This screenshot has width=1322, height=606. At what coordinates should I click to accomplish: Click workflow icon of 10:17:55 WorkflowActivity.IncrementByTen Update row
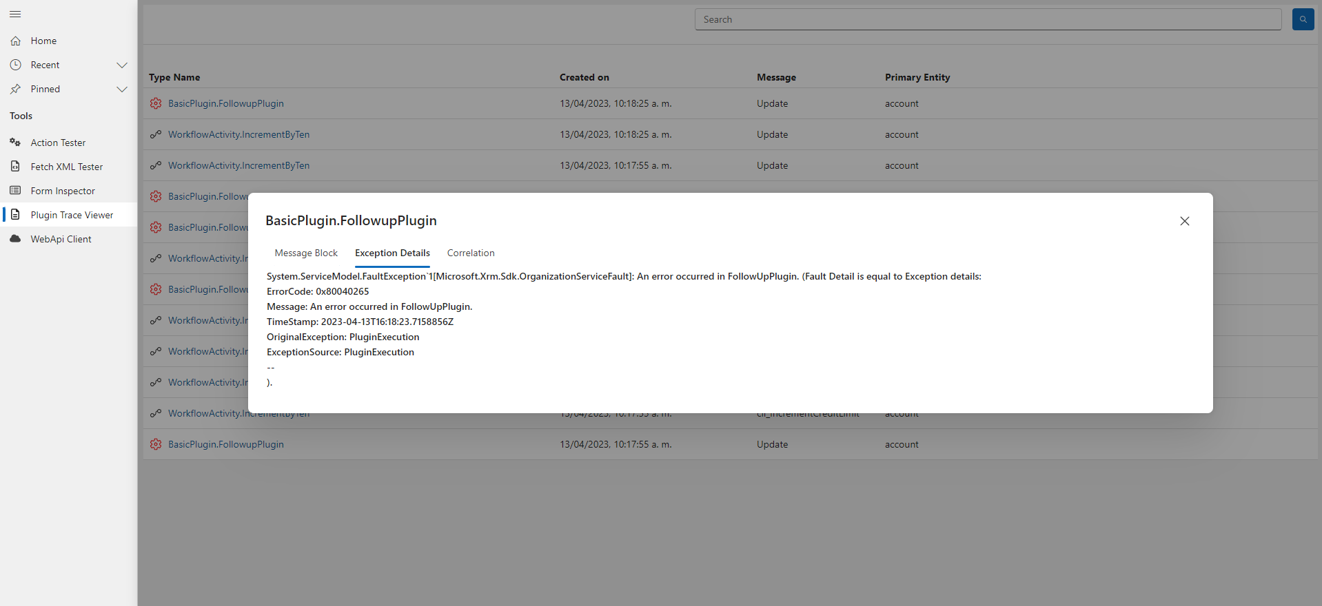156,165
